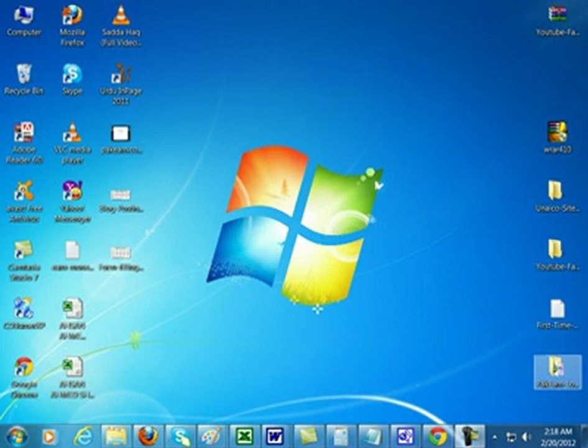Select the First-Time document file icon
The image size is (588, 448).
tap(558, 314)
